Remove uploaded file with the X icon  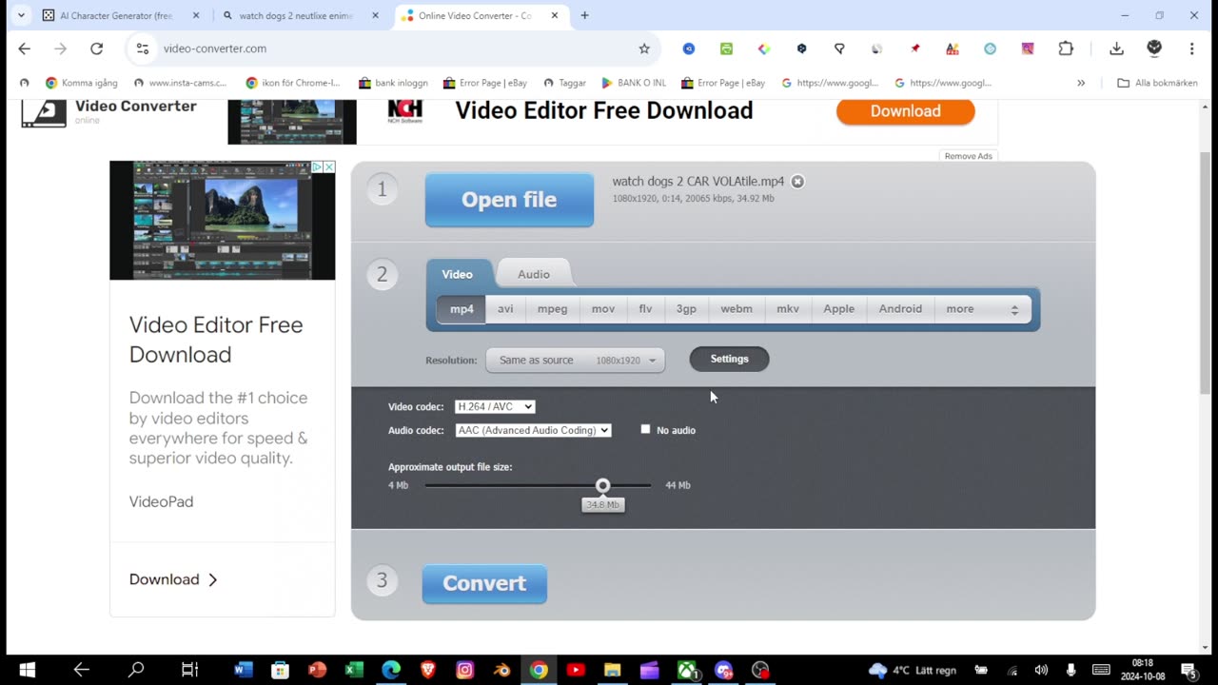(797, 182)
